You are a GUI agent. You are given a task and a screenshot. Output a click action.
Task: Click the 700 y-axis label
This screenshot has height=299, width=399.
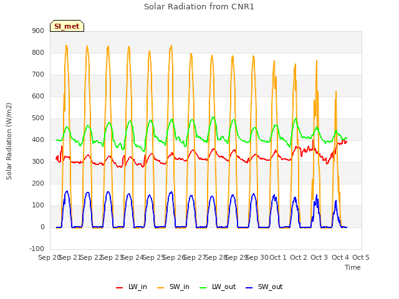[38, 75]
